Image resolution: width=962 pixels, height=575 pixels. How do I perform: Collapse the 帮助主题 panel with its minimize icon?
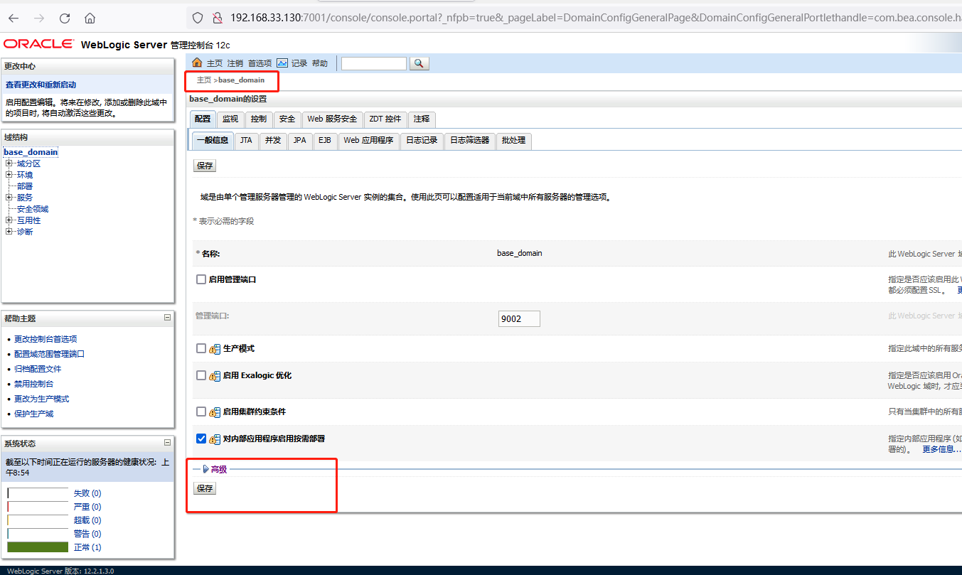point(168,318)
